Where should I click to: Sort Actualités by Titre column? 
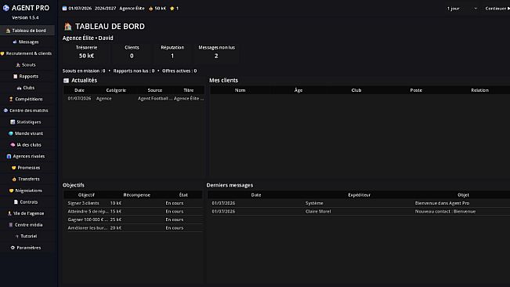188,90
